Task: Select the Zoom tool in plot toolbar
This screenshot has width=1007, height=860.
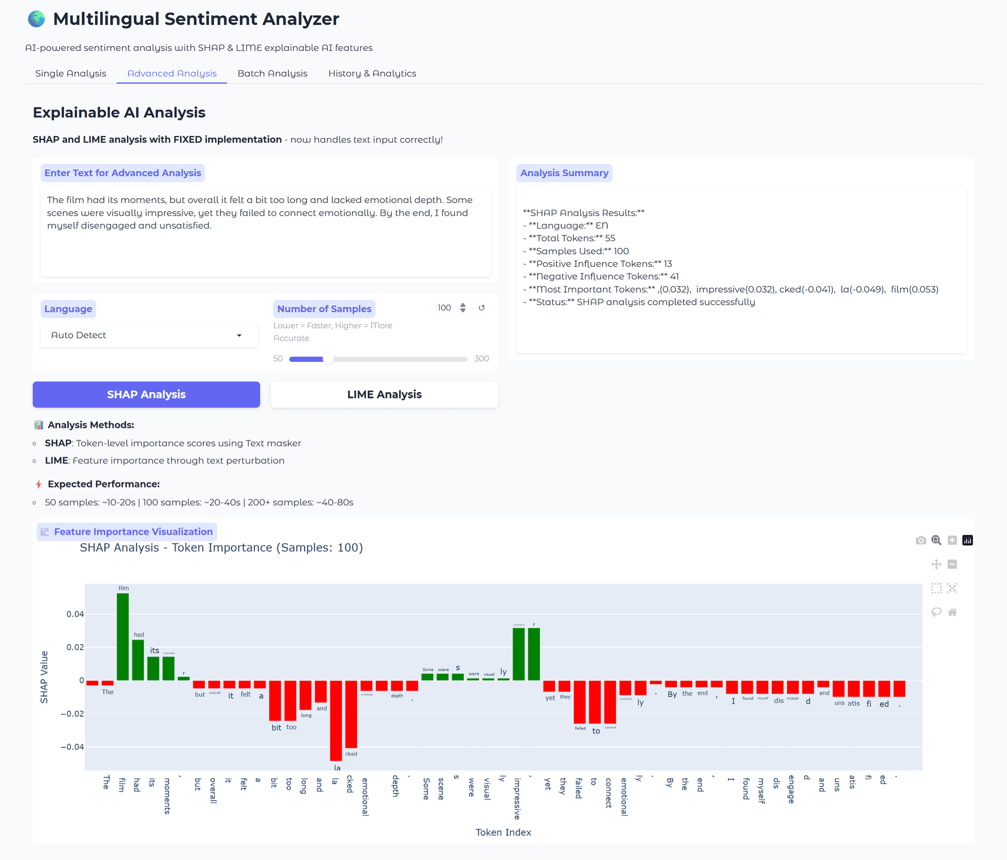Action: click(936, 540)
